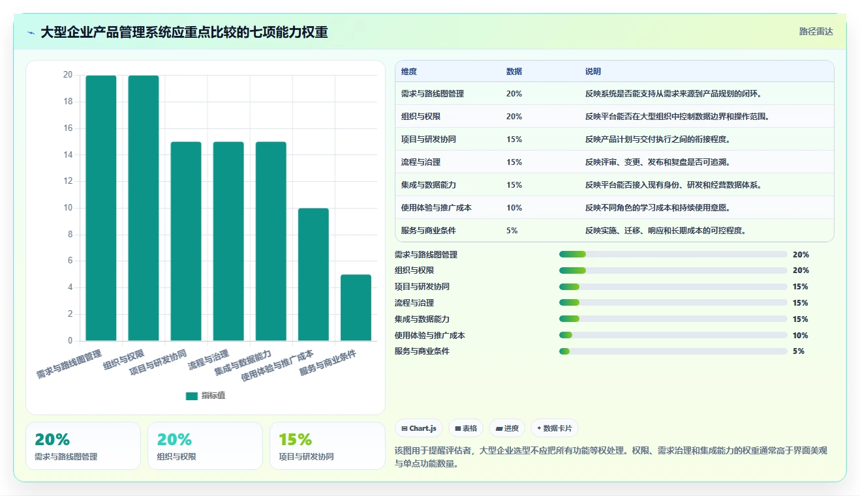Select the 表格 tag chip
The height and width of the screenshot is (496, 860).
coord(466,428)
